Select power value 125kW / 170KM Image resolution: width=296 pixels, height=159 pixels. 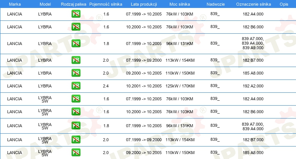[180, 86]
